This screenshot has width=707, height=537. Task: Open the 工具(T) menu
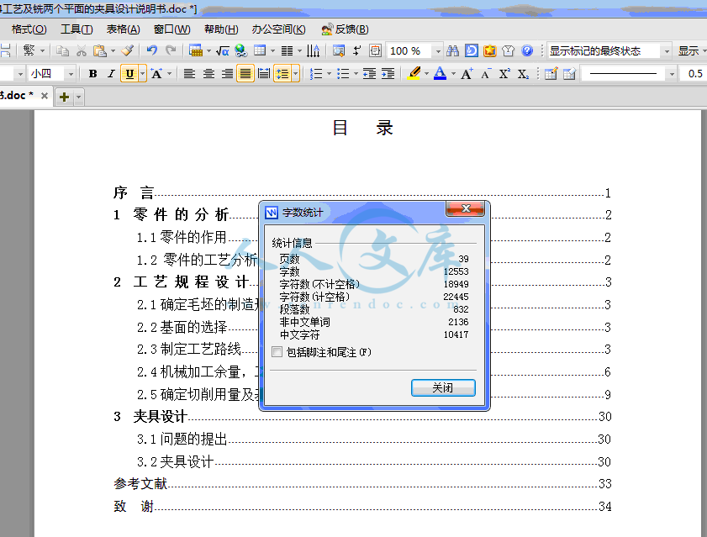point(77,29)
